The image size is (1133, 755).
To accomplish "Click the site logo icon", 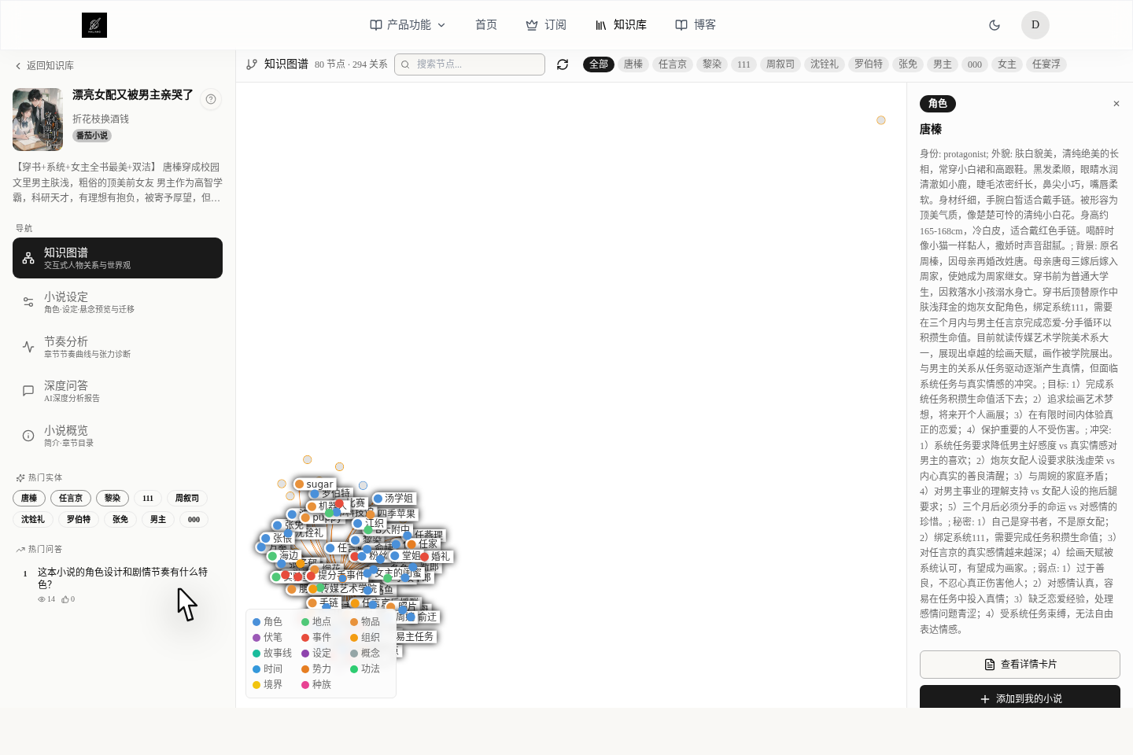I will coord(94,25).
